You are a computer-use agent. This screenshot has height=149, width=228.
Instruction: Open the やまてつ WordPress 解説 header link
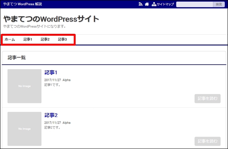22,4
